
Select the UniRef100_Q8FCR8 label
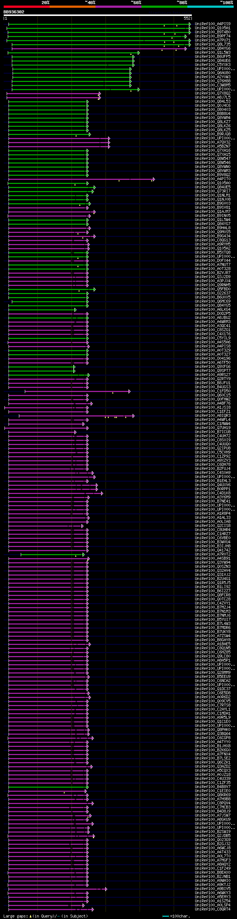coord(213,595)
